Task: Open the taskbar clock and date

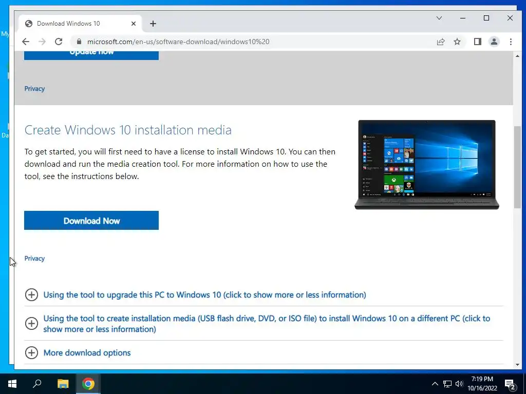Action: tap(482, 384)
